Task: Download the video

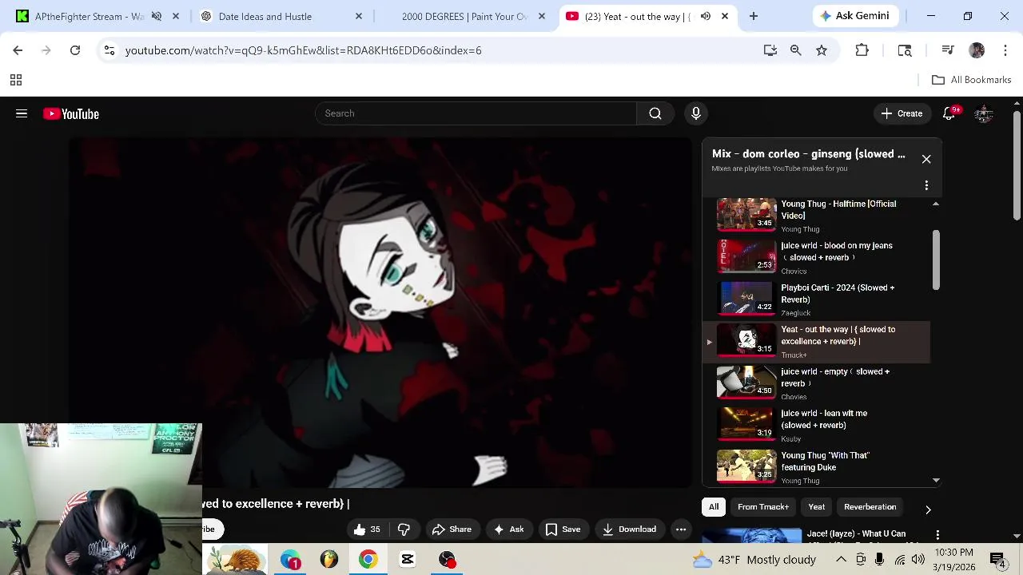Action: [x=630, y=529]
